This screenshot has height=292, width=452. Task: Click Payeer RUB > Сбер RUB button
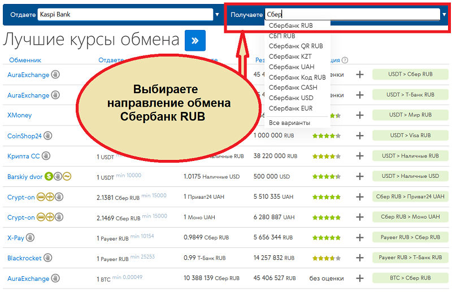point(410,237)
